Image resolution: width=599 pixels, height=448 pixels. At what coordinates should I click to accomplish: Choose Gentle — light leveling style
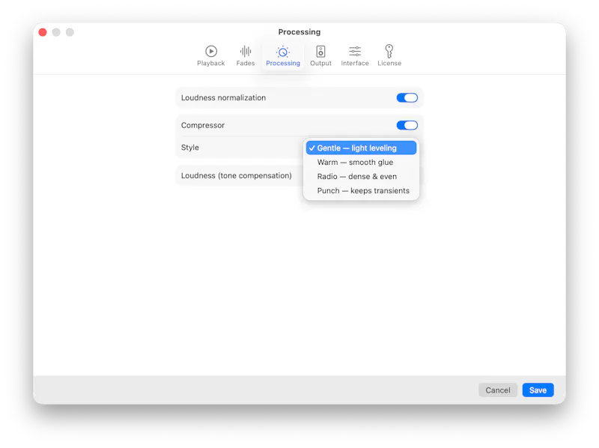(x=361, y=148)
